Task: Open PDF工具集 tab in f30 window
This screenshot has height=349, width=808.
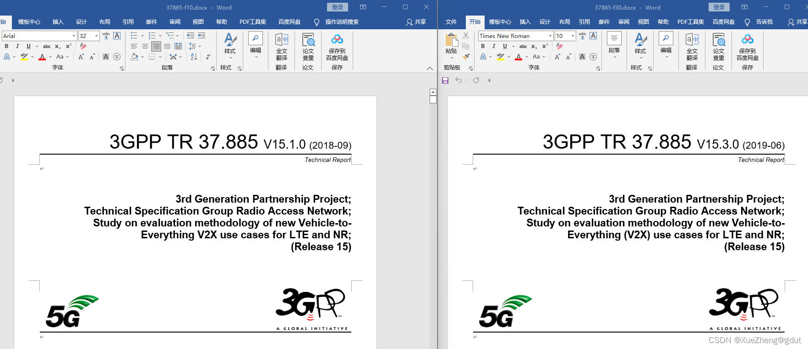Action: 691,21
